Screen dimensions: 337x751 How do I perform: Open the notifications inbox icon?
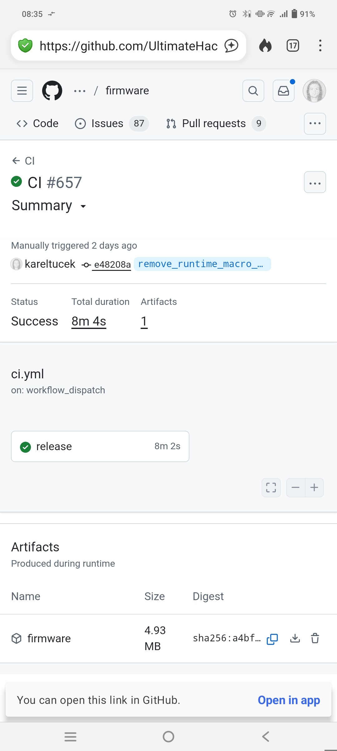click(x=283, y=91)
